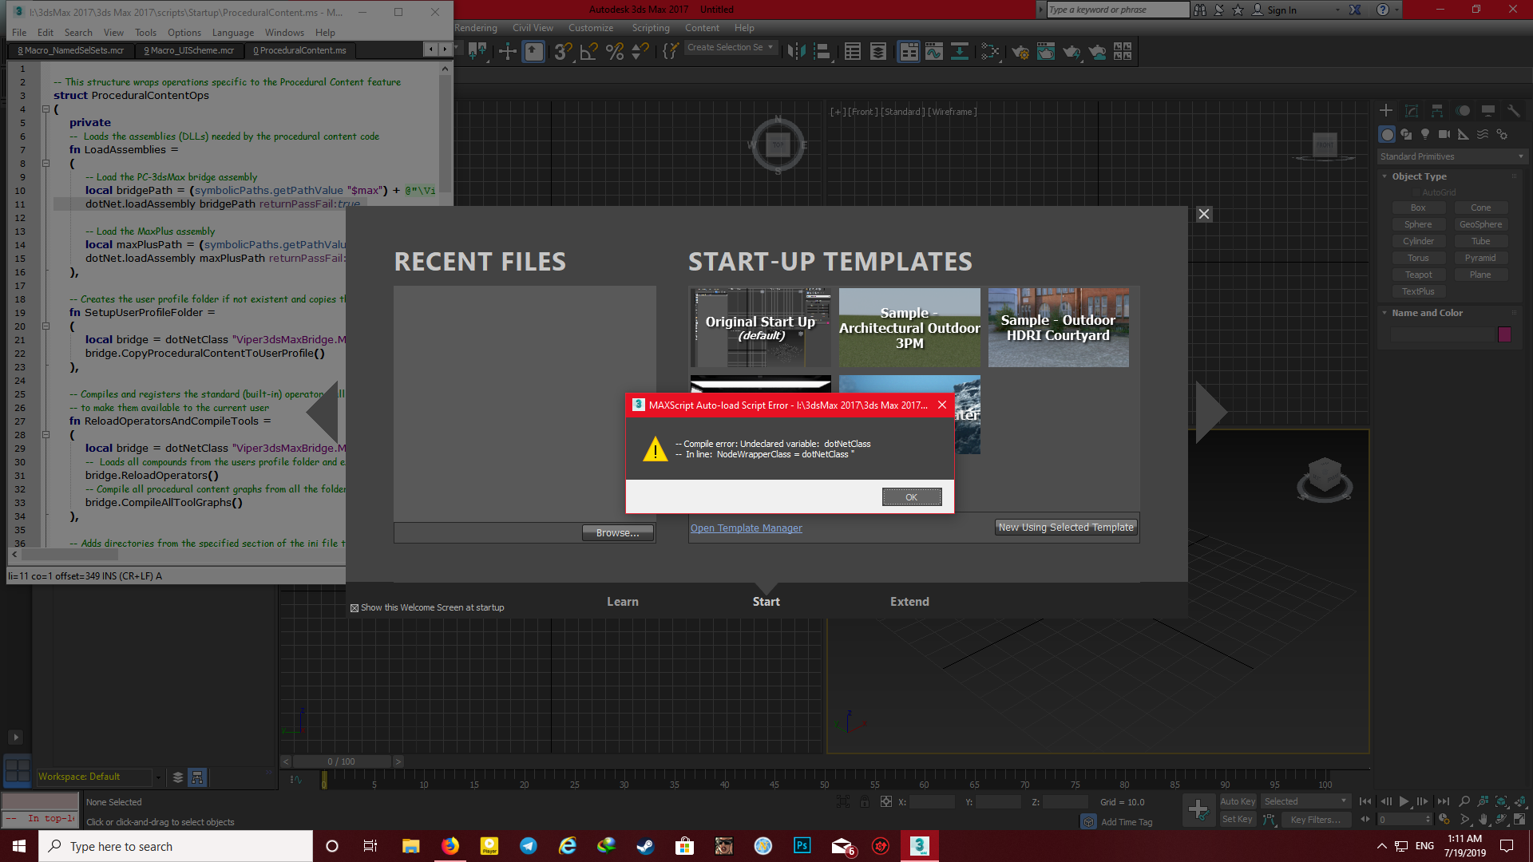Open the Workspace Default dropdown
This screenshot has height=862, width=1533.
[x=100, y=777]
